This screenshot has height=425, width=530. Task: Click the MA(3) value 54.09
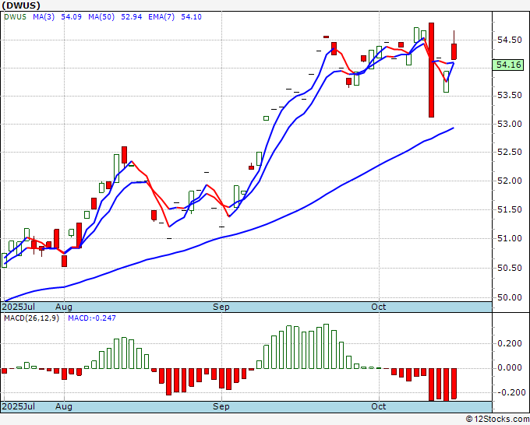point(71,17)
